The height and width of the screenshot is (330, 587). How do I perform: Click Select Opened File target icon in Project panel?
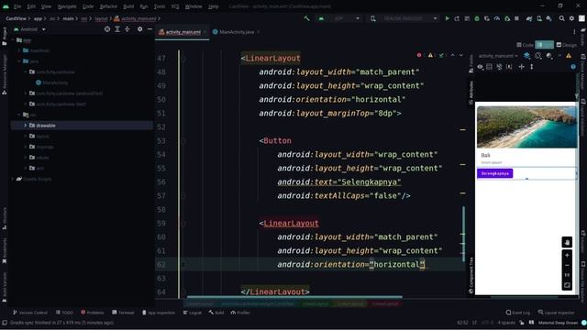coord(107,29)
